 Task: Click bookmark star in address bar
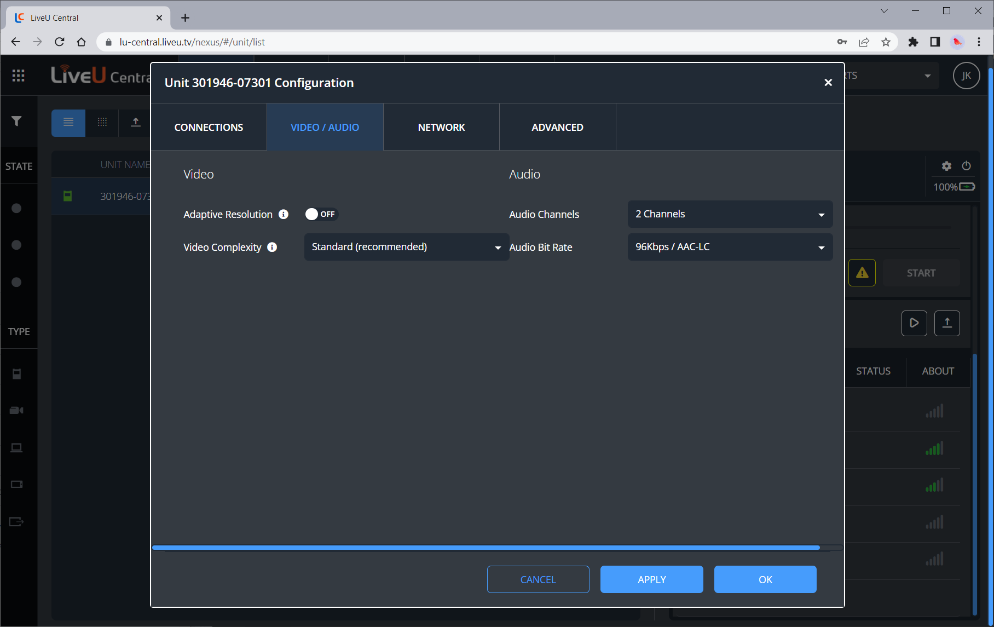pyautogui.click(x=886, y=42)
